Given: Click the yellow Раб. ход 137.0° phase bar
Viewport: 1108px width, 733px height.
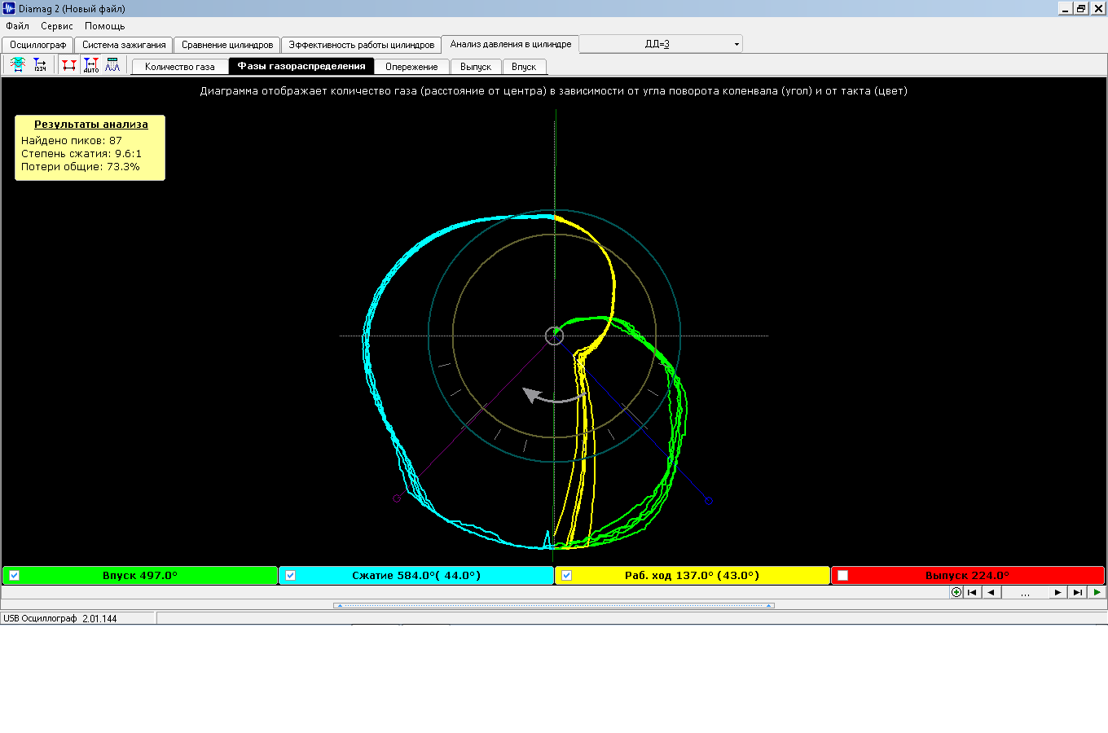Looking at the screenshot, I should pos(692,576).
